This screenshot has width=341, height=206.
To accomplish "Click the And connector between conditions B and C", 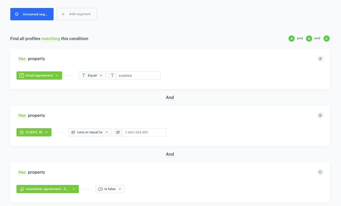I will point(170,154).
